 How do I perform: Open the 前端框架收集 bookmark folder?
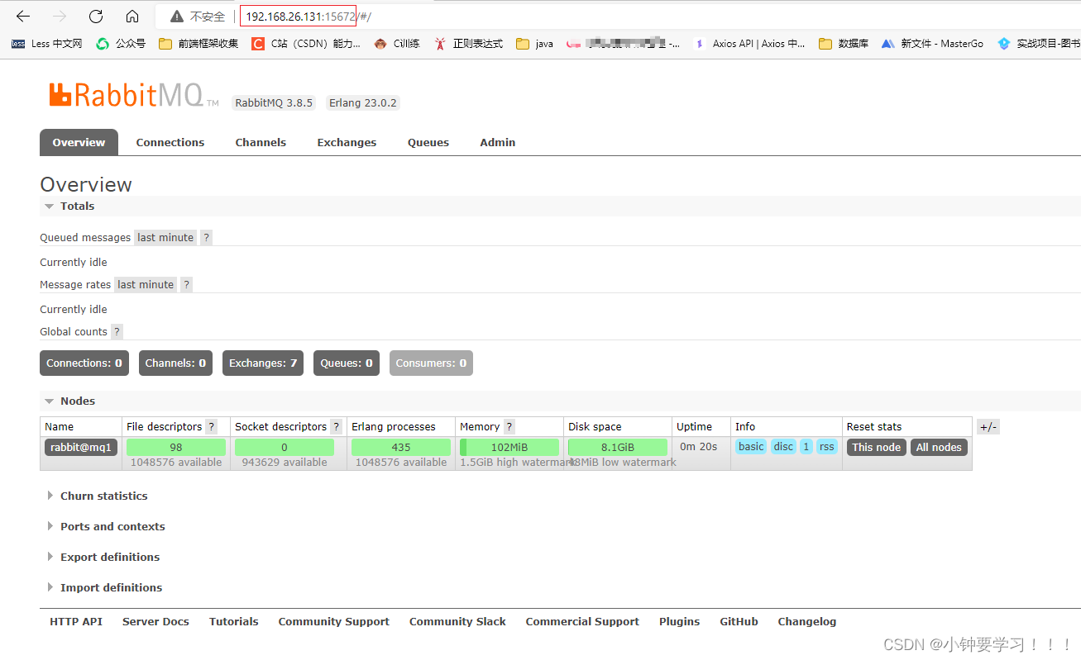(x=199, y=44)
